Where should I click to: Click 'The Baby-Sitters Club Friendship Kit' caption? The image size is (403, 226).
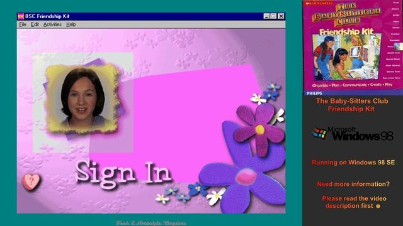point(351,105)
